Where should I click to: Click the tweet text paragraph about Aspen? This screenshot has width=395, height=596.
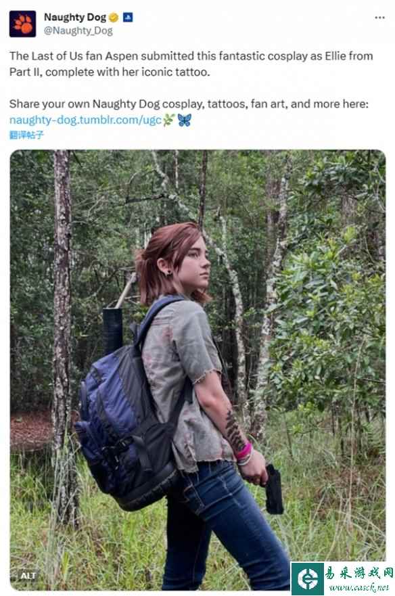(191, 64)
